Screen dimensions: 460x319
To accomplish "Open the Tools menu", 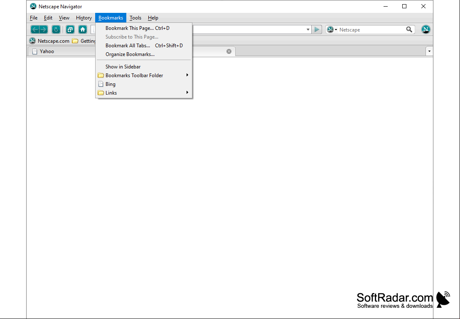I will click(x=135, y=18).
